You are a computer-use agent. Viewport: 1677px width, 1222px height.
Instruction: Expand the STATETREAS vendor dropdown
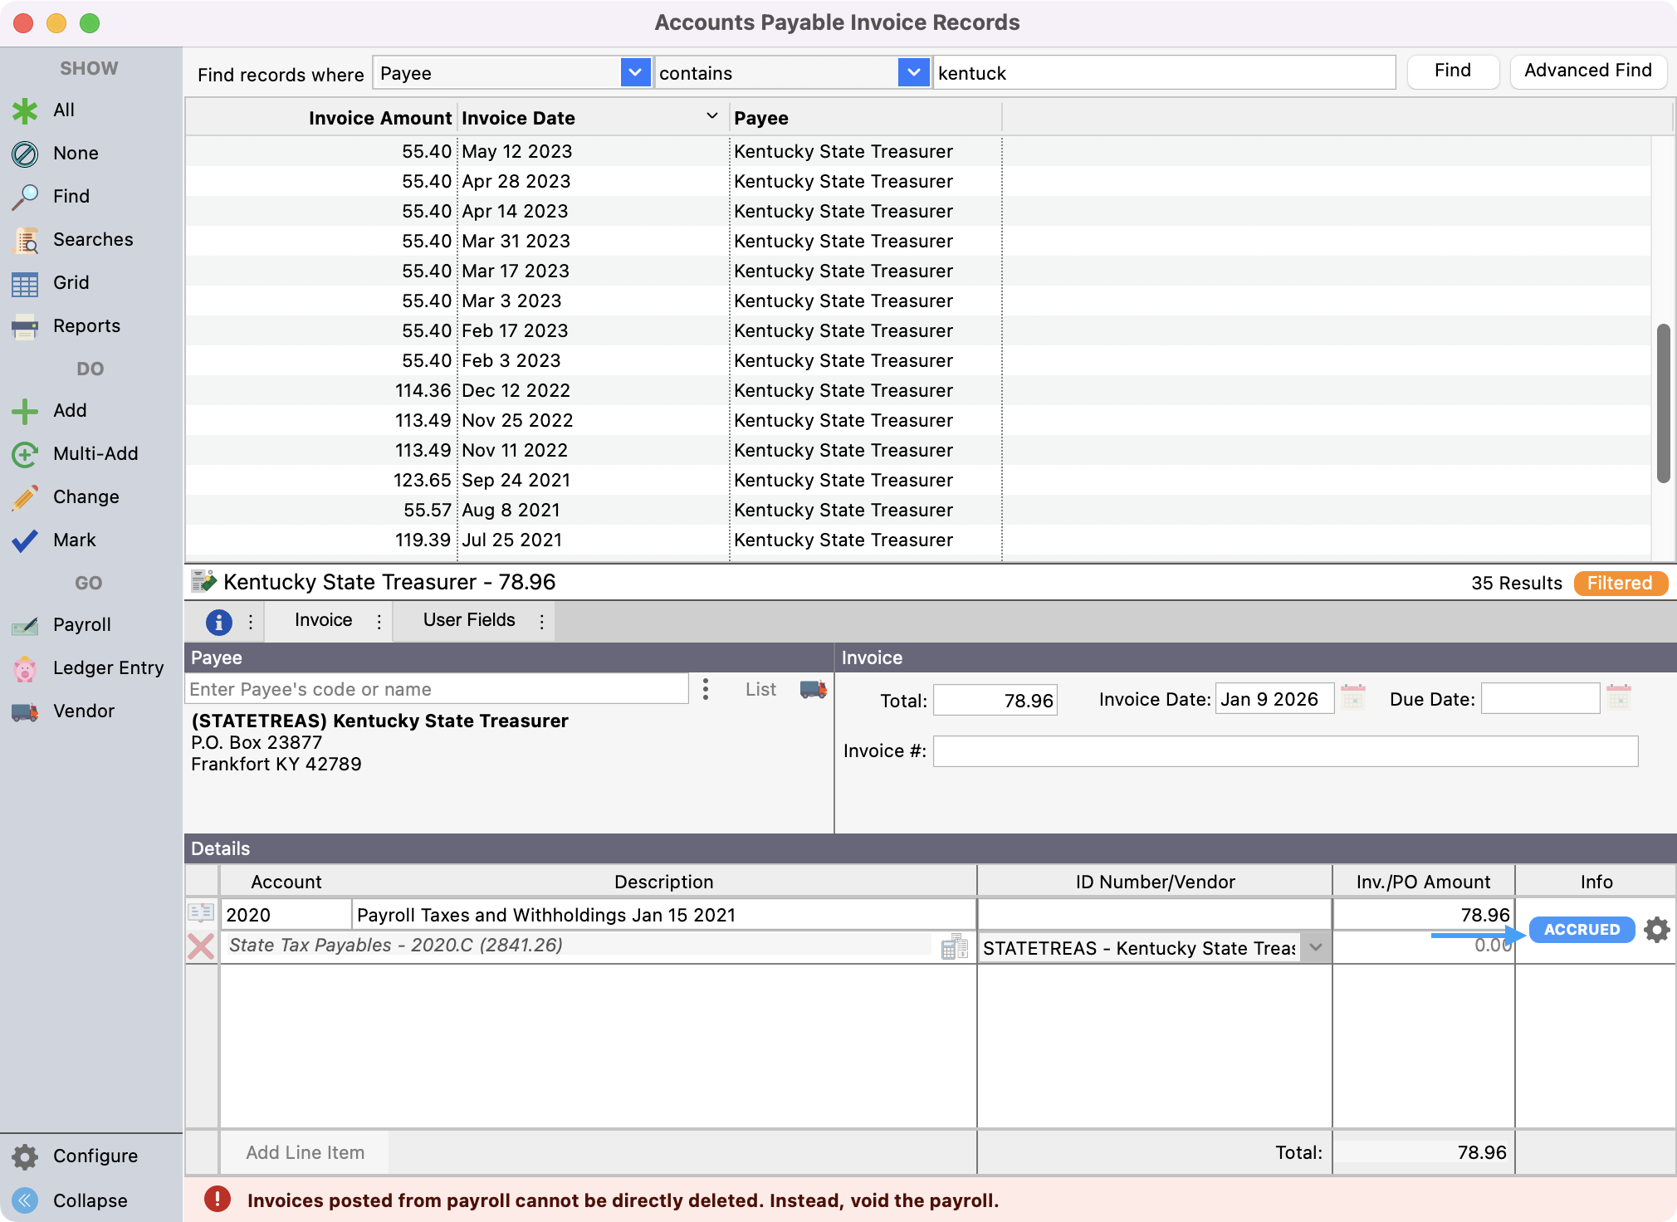click(x=1316, y=947)
